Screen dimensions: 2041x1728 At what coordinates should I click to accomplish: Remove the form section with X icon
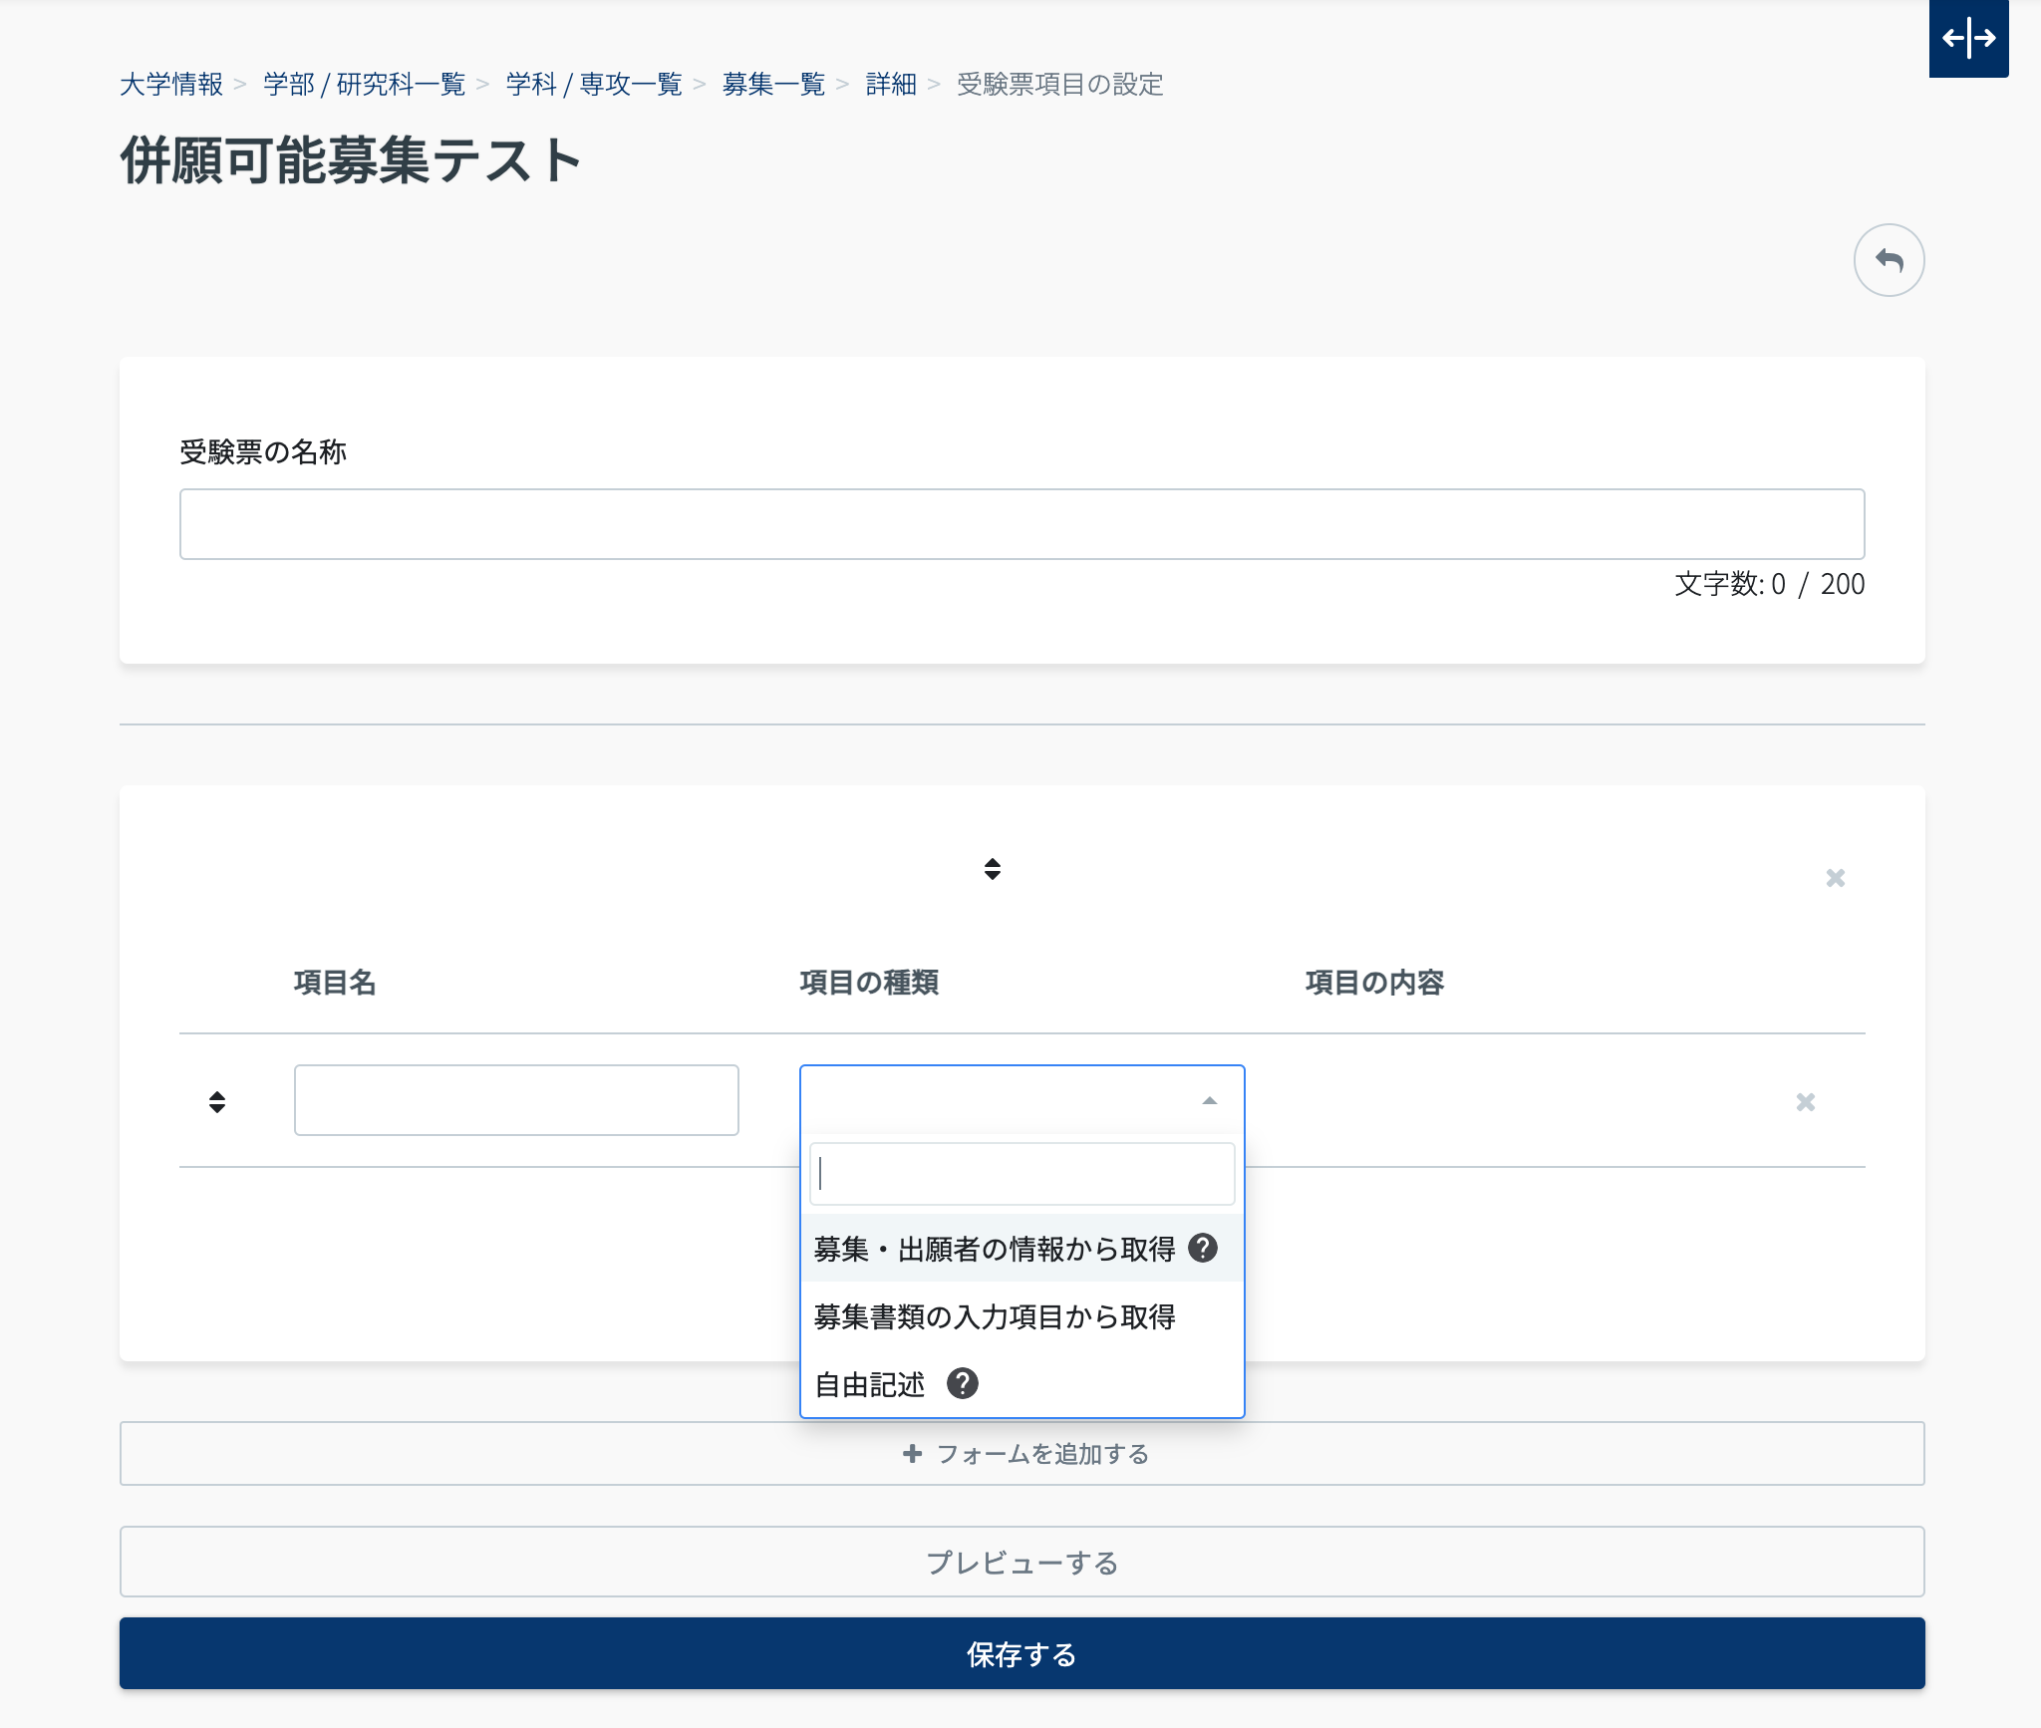point(1835,878)
